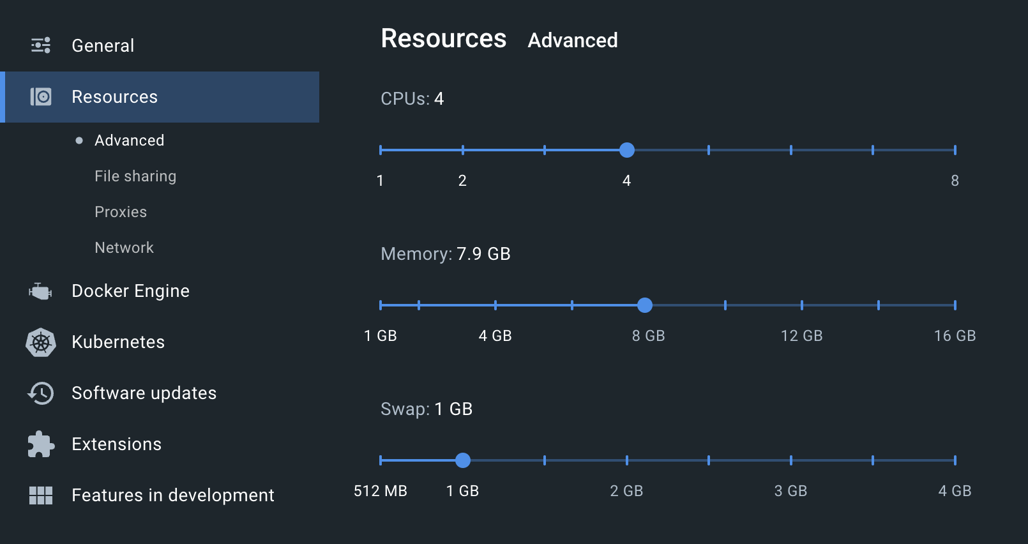The image size is (1028, 544).
Task: Click the Software updates clock icon
Action: tap(41, 393)
